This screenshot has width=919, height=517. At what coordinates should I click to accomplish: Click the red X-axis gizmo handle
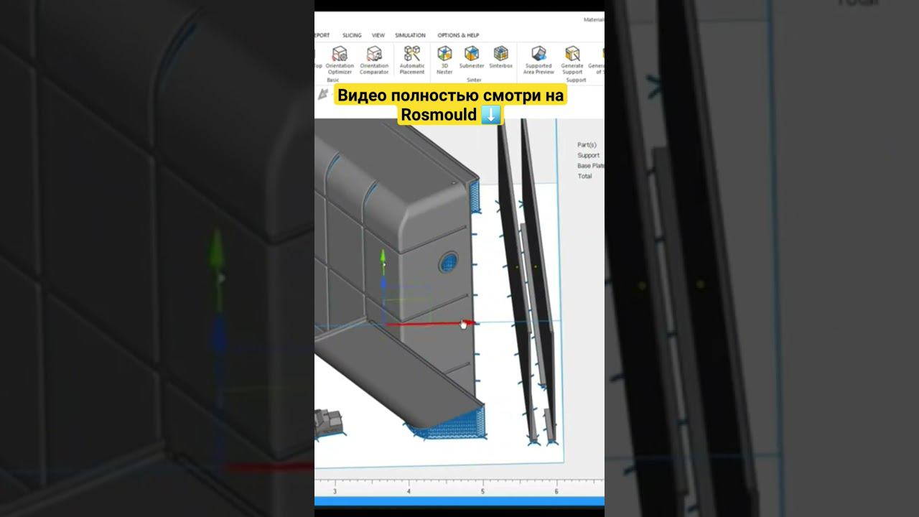pyautogui.click(x=431, y=324)
